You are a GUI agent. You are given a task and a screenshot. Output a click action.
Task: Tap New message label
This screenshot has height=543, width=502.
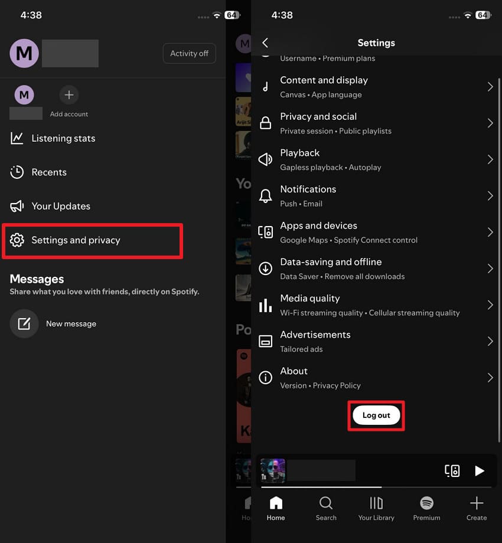71,324
